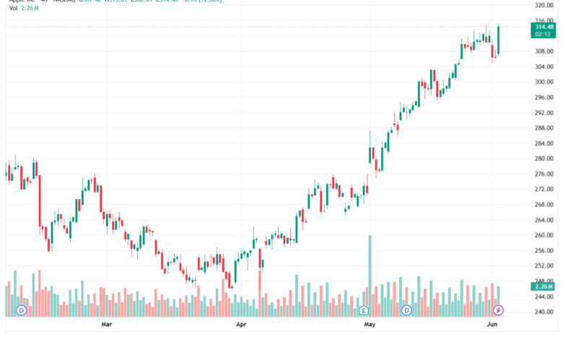Click the leftmost dividend D marker

point(22,310)
